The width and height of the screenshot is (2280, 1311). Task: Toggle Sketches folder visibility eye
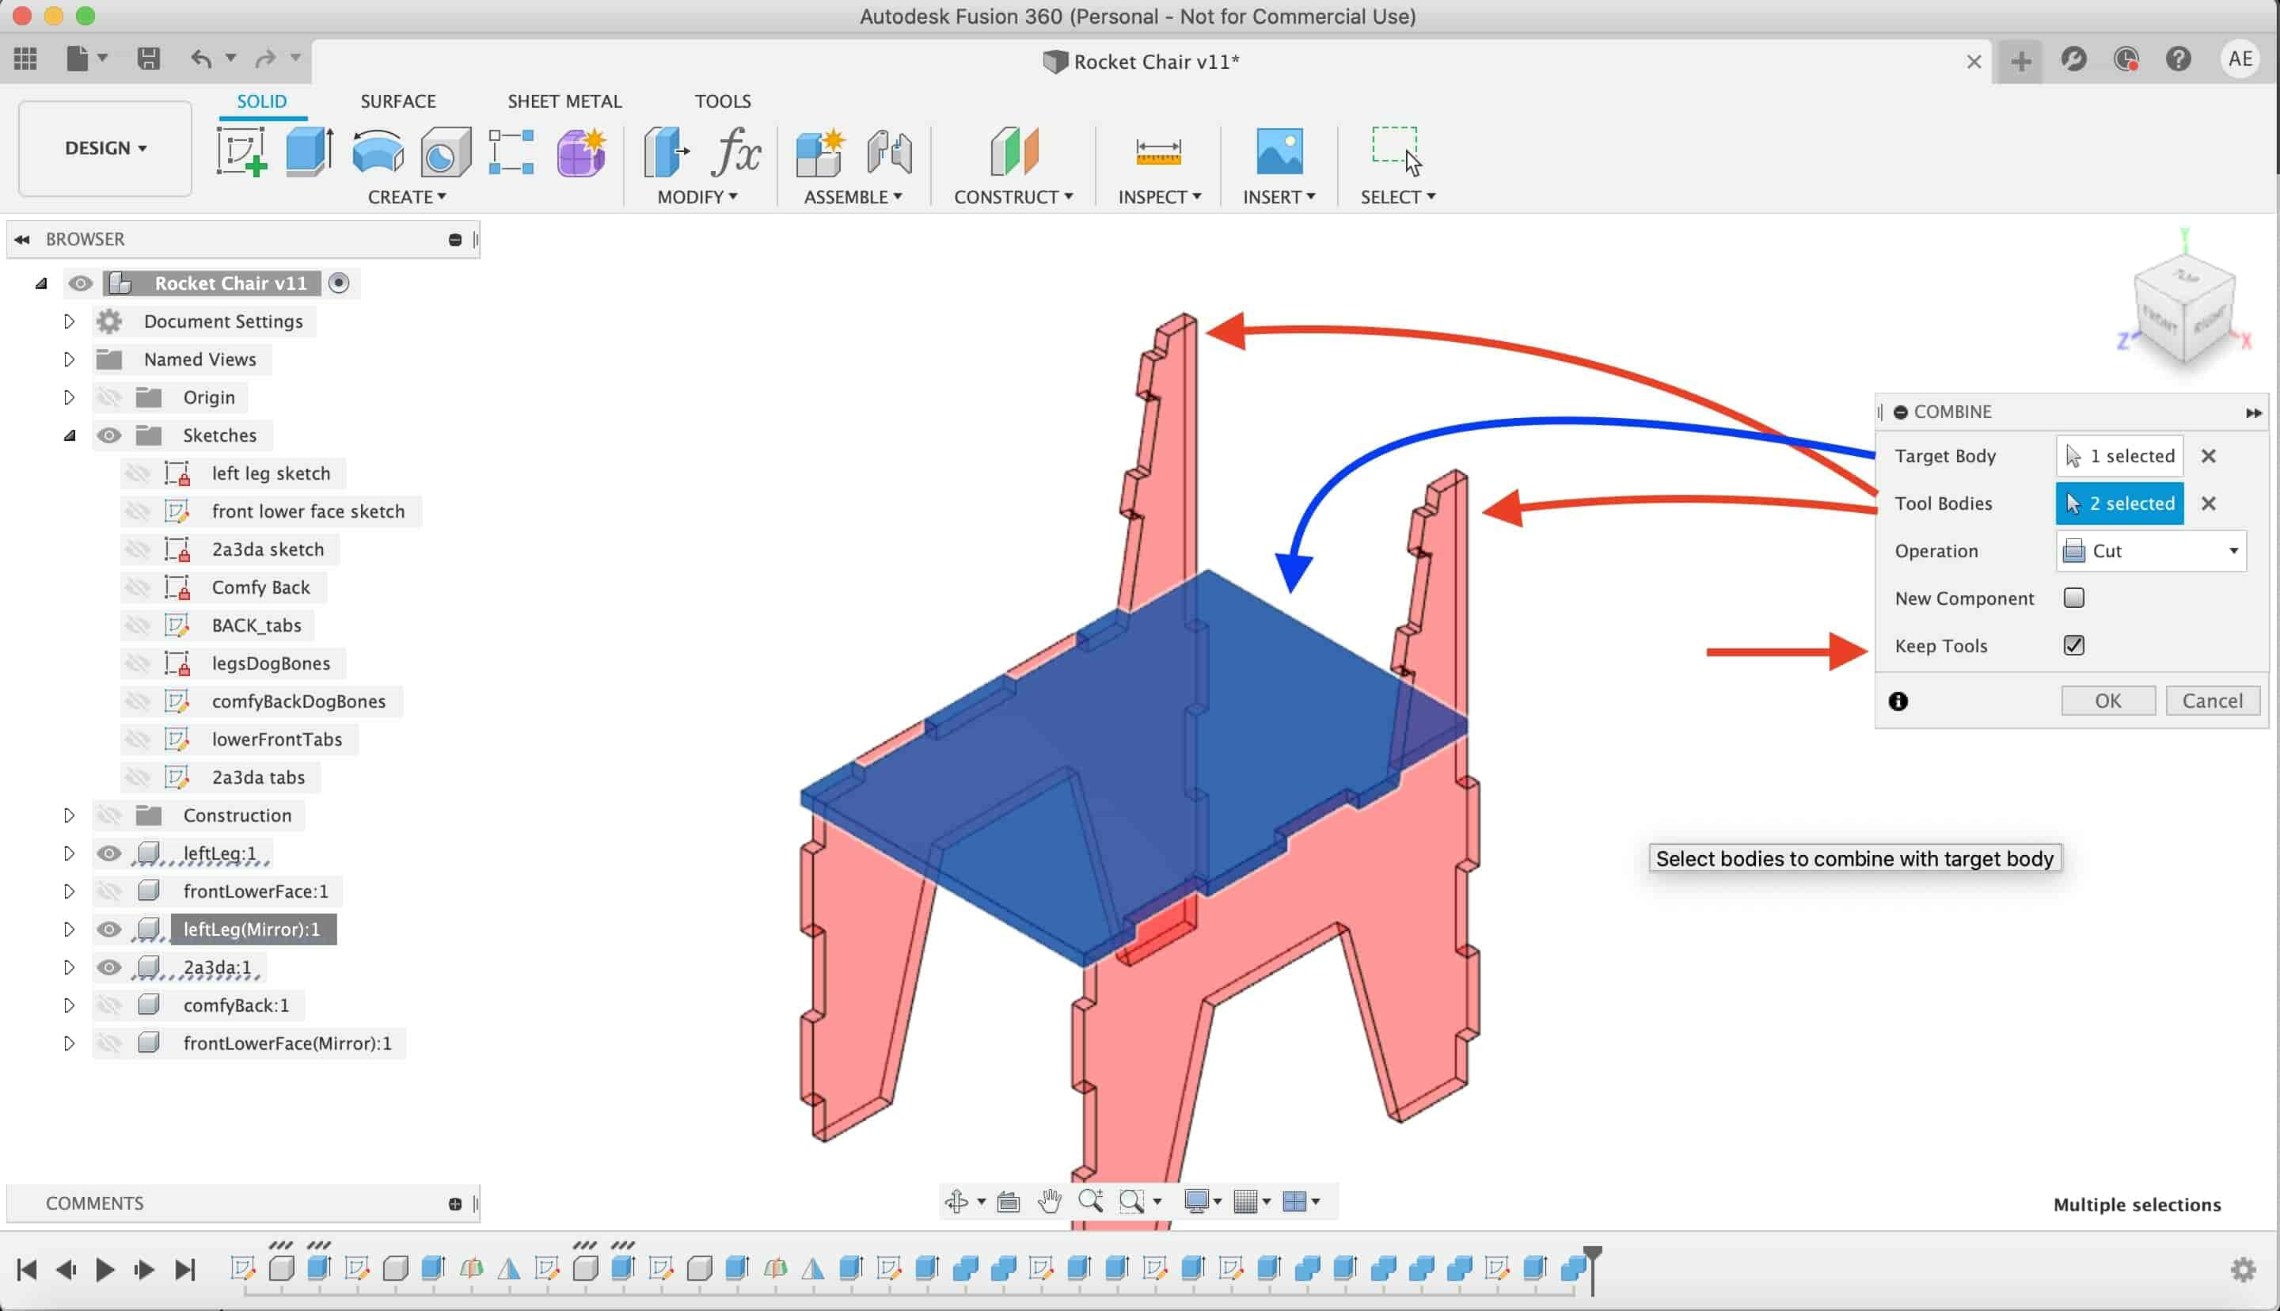pos(109,435)
